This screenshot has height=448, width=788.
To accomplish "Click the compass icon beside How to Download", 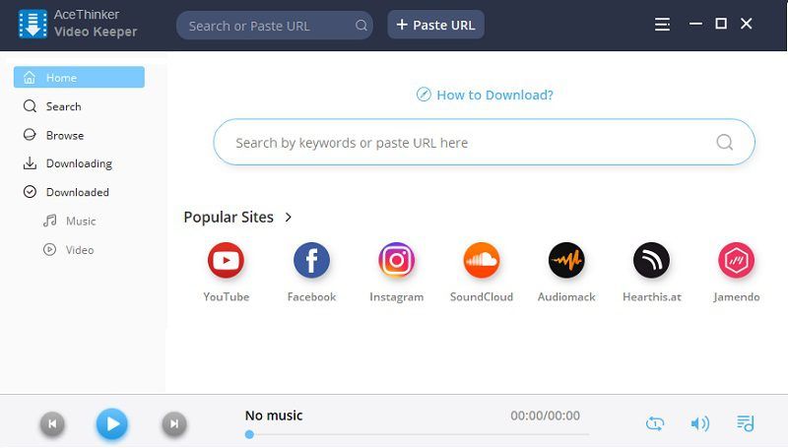I will click(x=424, y=95).
